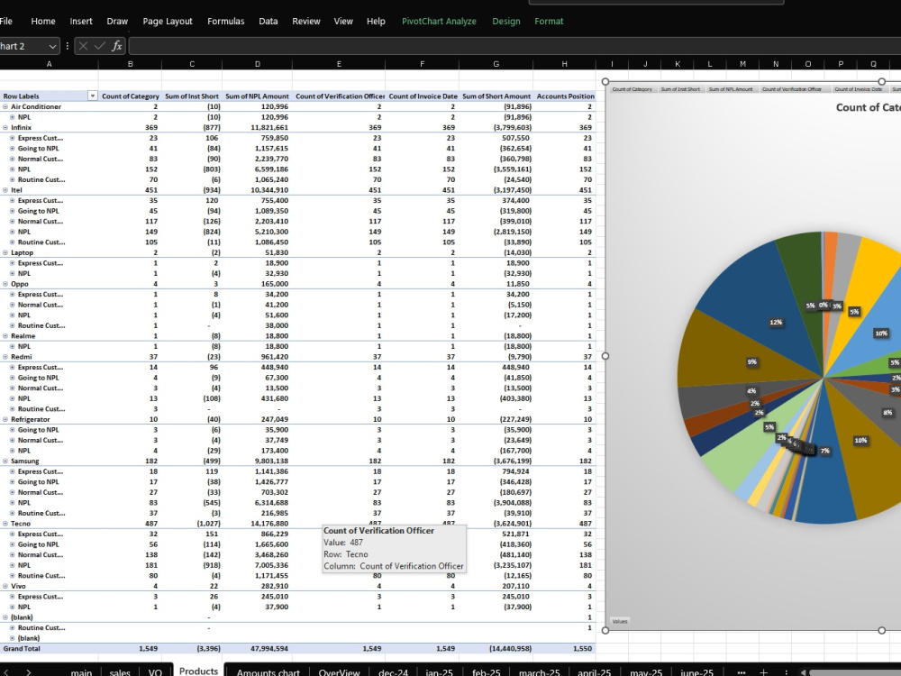Go to the next sheet using the right arrow
This screenshot has height=676, width=901.
click(28, 672)
